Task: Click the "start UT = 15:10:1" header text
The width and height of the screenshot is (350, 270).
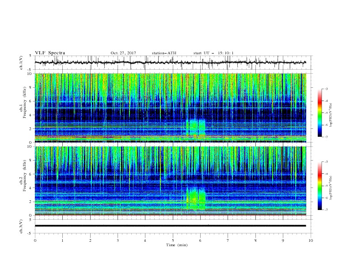Action: click(x=213, y=53)
